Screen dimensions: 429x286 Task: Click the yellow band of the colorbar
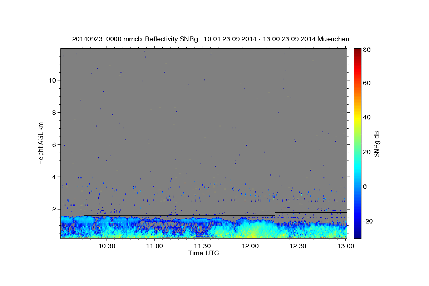[x=357, y=117]
